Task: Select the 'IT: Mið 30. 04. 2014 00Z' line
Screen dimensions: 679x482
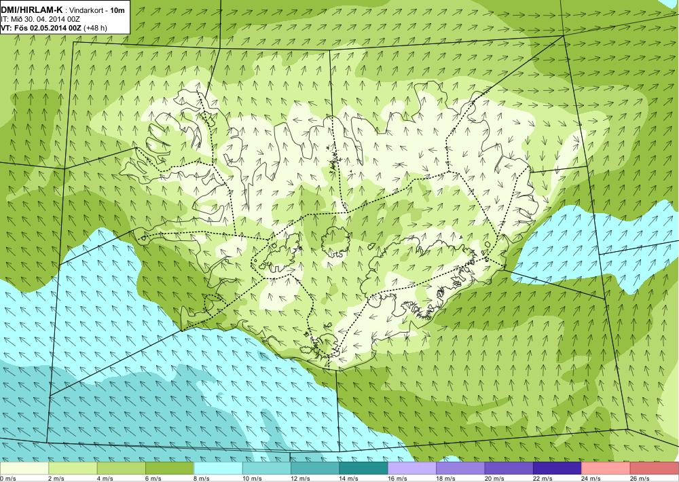Action: point(40,19)
